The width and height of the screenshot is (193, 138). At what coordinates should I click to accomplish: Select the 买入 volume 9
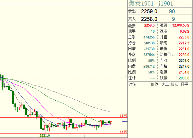173,19
